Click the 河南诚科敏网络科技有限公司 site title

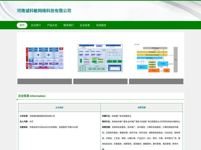44,11
